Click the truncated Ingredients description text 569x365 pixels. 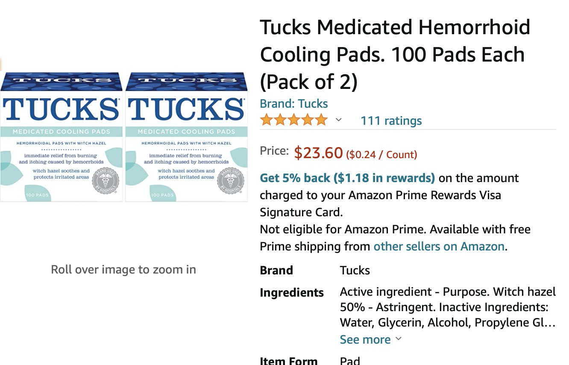pos(448,307)
